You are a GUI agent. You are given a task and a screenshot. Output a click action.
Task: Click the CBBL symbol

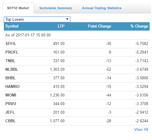[10, 121]
